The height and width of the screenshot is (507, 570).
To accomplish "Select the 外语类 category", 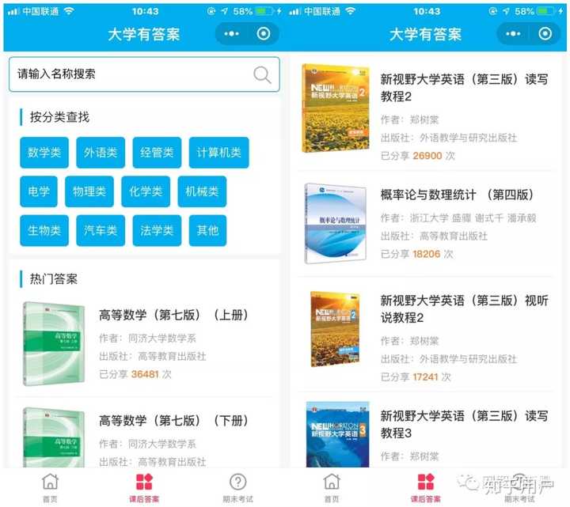I will click(x=101, y=153).
